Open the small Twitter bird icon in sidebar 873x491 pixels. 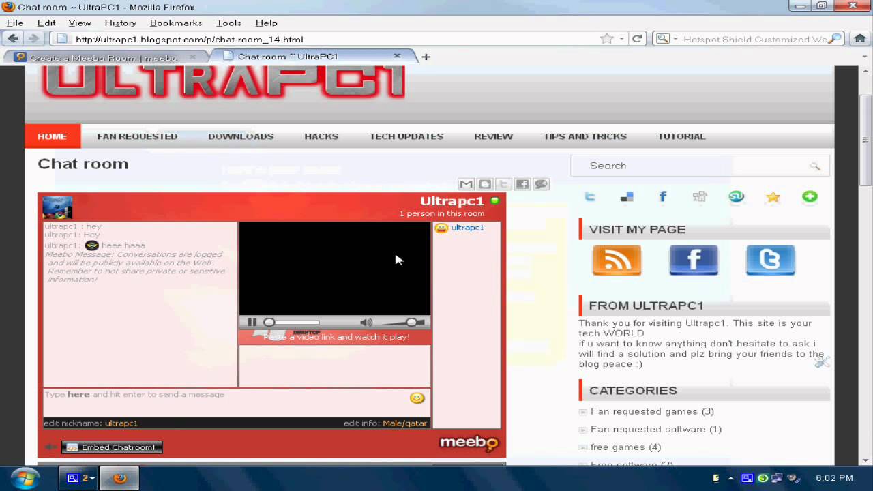(x=590, y=197)
